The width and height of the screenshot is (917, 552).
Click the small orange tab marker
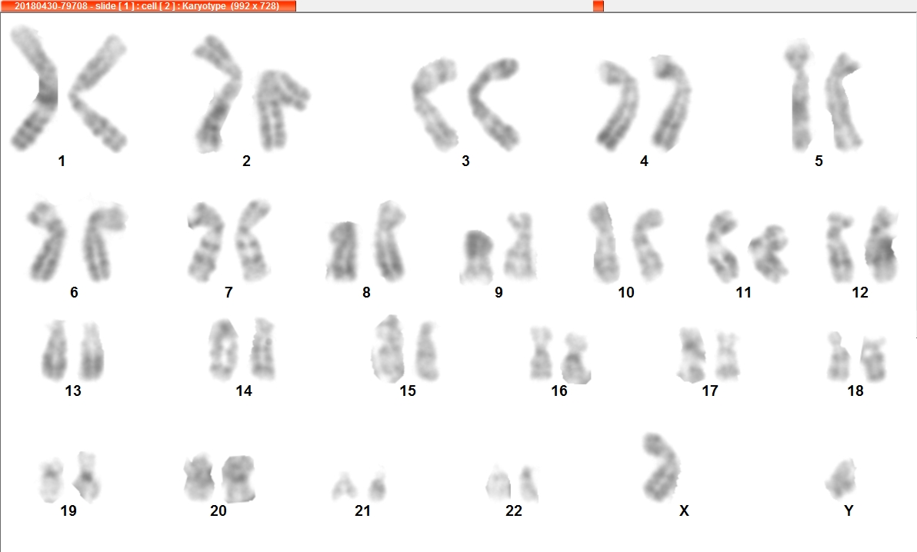tap(598, 6)
